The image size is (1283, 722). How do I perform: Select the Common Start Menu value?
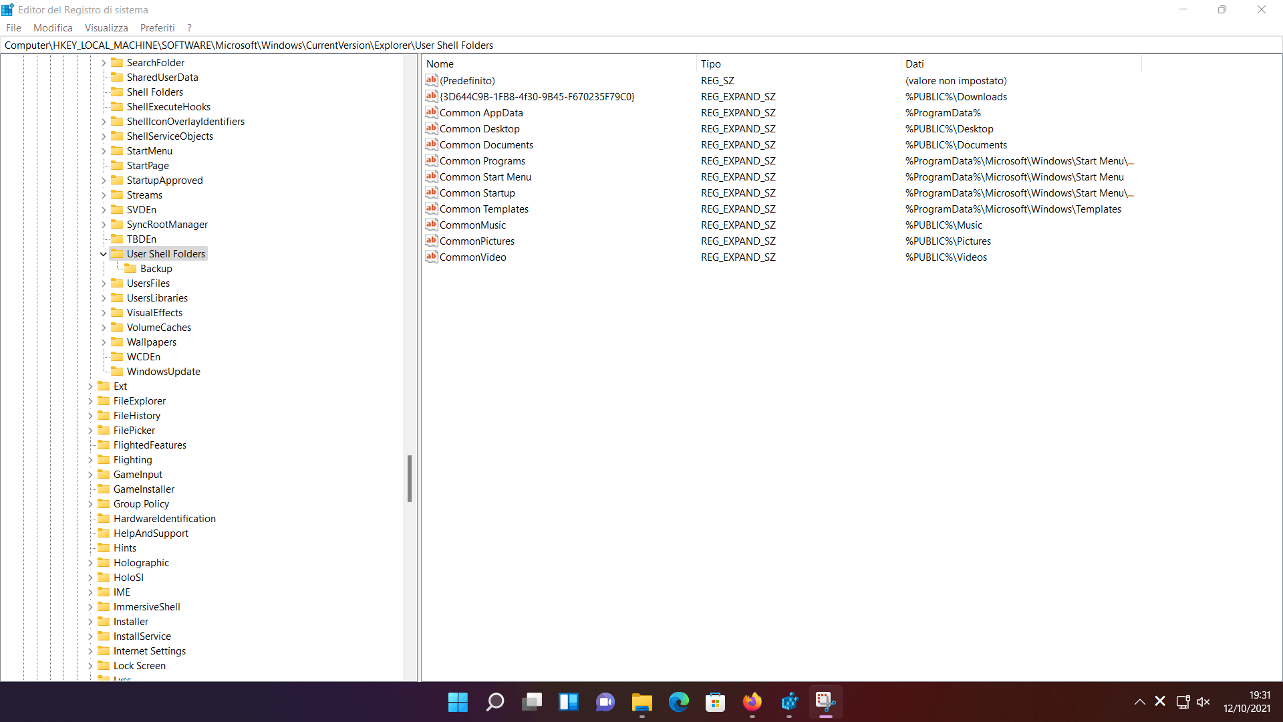point(485,176)
